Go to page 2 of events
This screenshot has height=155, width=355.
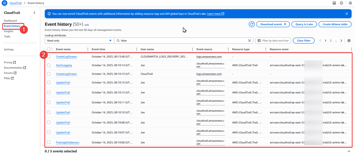coord(331,41)
